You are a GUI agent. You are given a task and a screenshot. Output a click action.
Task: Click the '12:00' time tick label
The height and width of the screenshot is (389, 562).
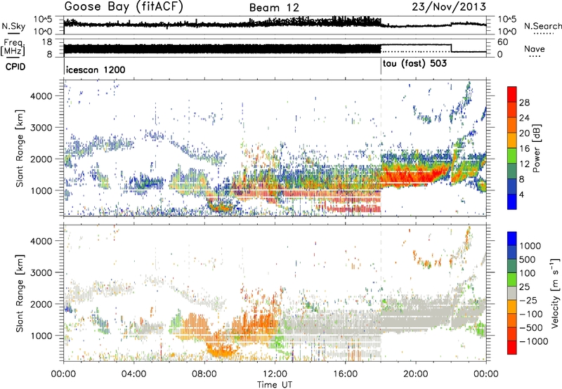coord(275,374)
